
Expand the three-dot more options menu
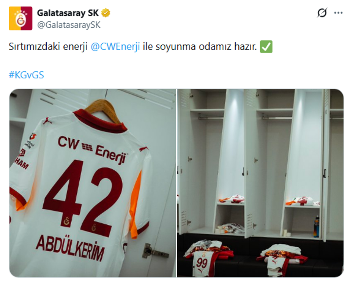pos(338,13)
